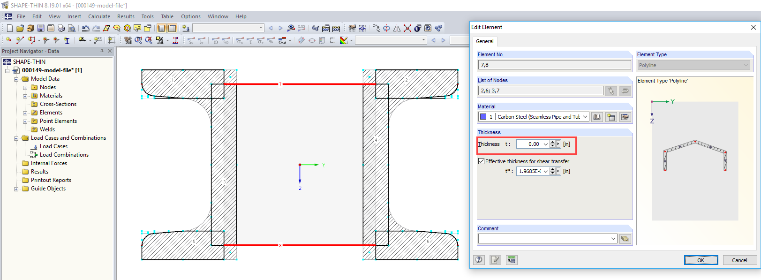This screenshot has height=280, width=761.
Task: Click the blue info icon
Action: (x=417, y=28)
